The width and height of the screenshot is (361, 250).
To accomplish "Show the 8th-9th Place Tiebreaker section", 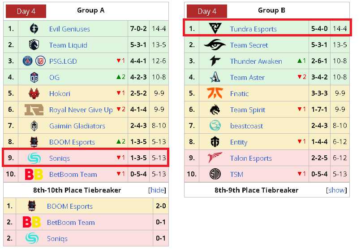I will (x=336, y=190).
